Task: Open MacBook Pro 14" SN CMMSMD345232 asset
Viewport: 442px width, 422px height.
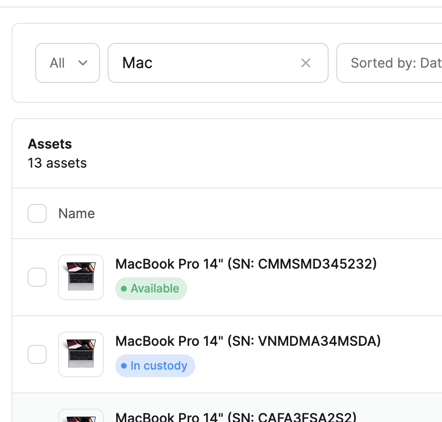Action: tap(246, 264)
